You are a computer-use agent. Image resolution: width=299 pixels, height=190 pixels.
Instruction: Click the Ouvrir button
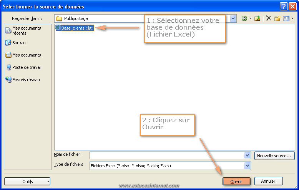(x=236, y=182)
